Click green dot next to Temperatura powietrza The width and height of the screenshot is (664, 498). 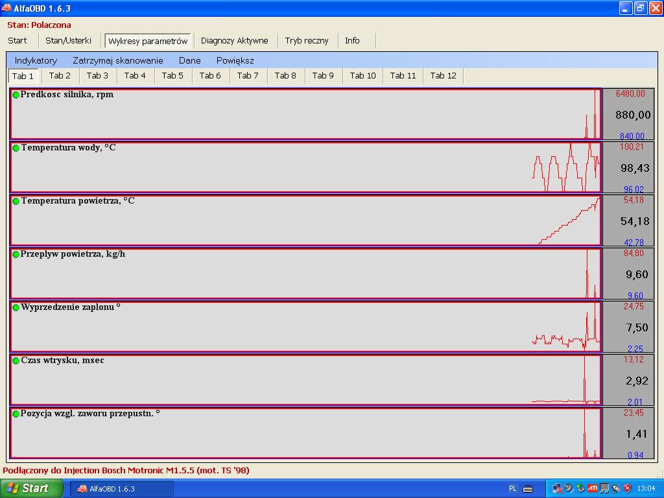coord(16,201)
